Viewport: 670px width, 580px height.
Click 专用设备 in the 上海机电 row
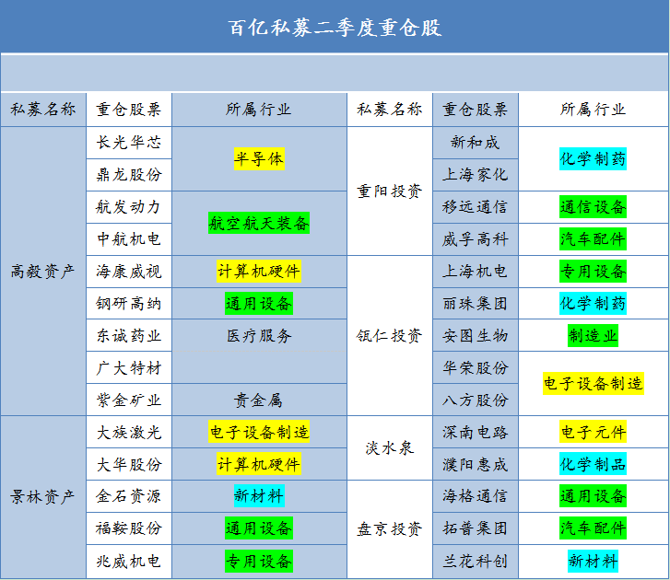pyautogui.click(x=594, y=271)
